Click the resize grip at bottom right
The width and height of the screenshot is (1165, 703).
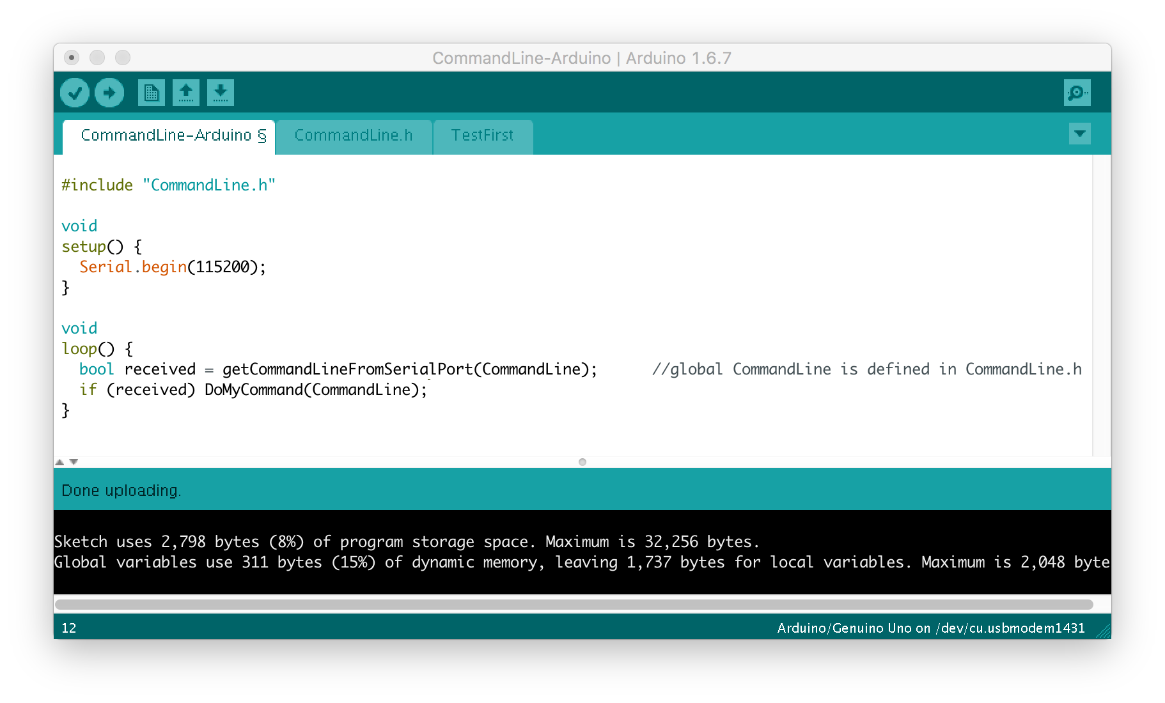(1104, 631)
